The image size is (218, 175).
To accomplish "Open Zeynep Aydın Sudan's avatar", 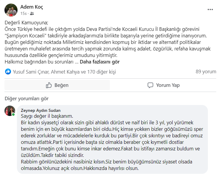I will [x=10, y=110].
